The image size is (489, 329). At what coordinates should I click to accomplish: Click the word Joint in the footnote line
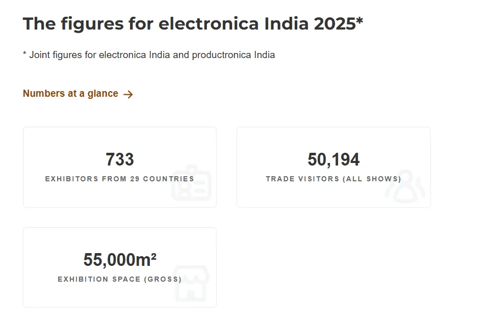tap(39, 55)
